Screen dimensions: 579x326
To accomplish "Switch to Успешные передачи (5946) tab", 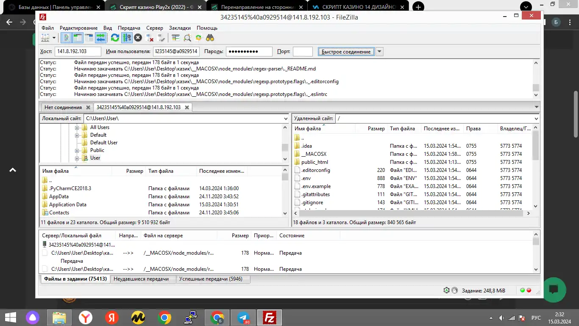I will coord(213,279).
